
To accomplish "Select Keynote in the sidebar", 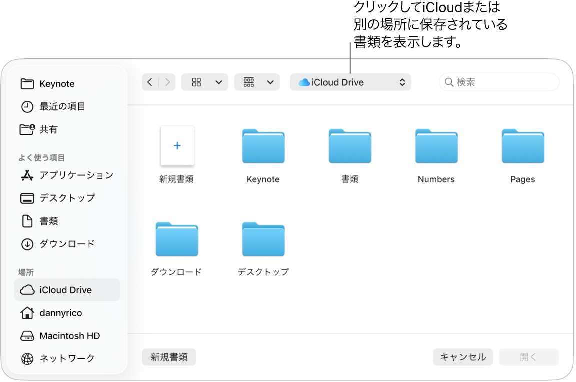I will [57, 83].
